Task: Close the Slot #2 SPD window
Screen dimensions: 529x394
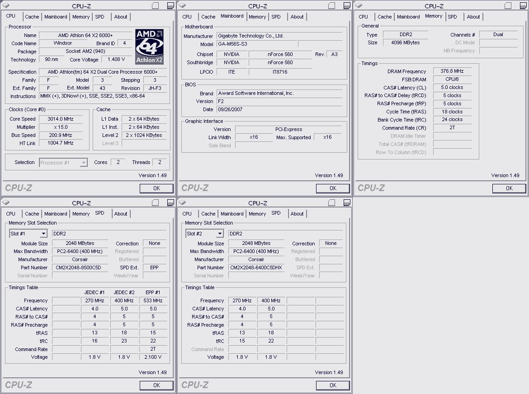Action: (x=347, y=202)
